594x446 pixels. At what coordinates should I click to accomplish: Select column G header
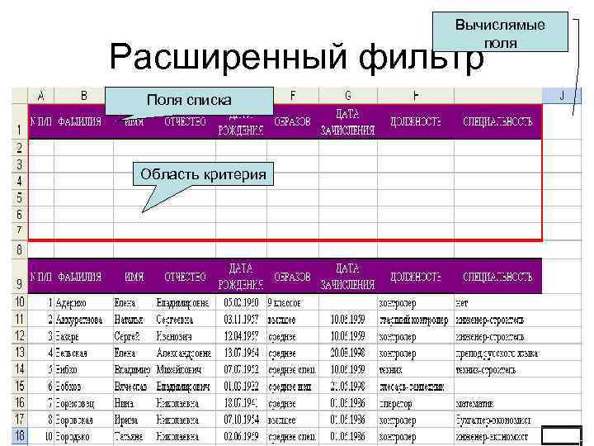click(348, 95)
